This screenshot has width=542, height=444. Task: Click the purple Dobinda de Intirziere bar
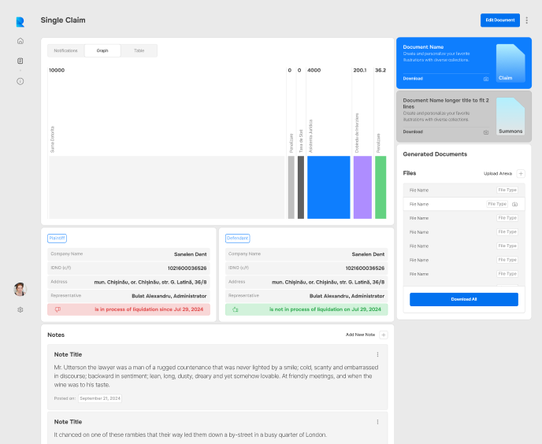[362, 187]
